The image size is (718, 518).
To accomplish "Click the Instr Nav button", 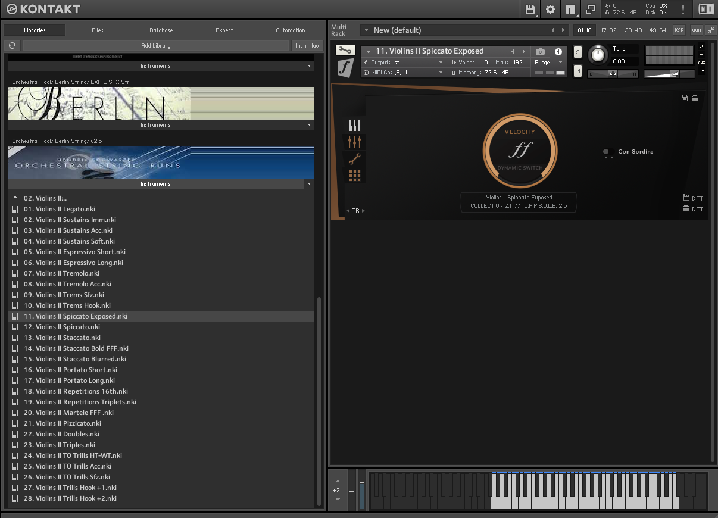I will [x=307, y=45].
